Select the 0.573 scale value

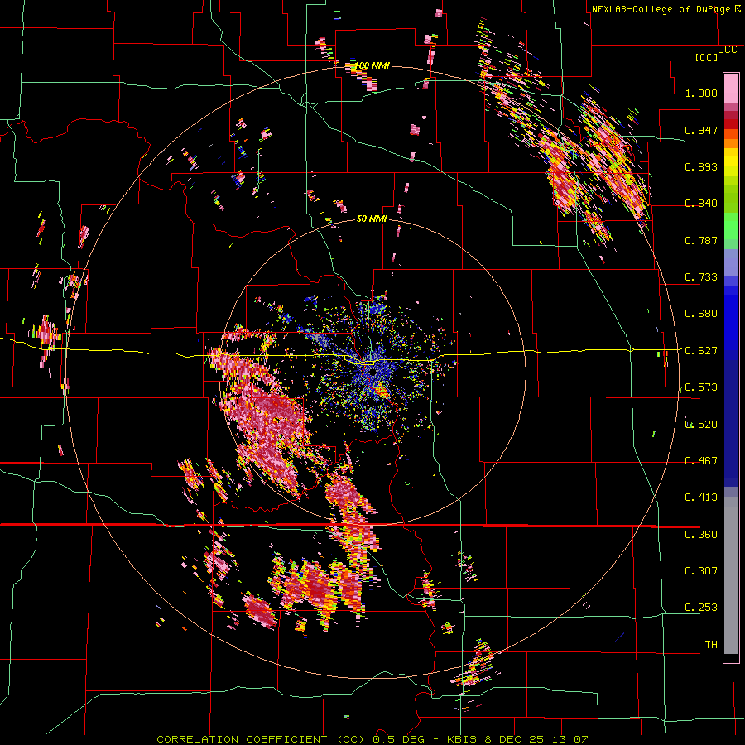click(x=701, y=387)
